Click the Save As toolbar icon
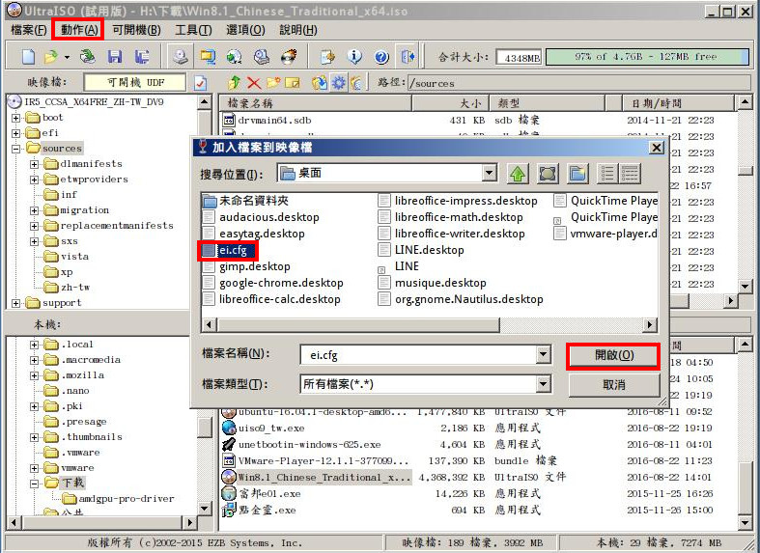The height and width of the screenshot is (553, 760). tap(142, 57)
